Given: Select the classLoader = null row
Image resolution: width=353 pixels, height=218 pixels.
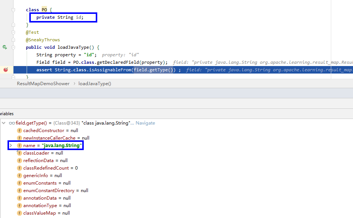Looking at the screenshot, I should pos(40,153).
